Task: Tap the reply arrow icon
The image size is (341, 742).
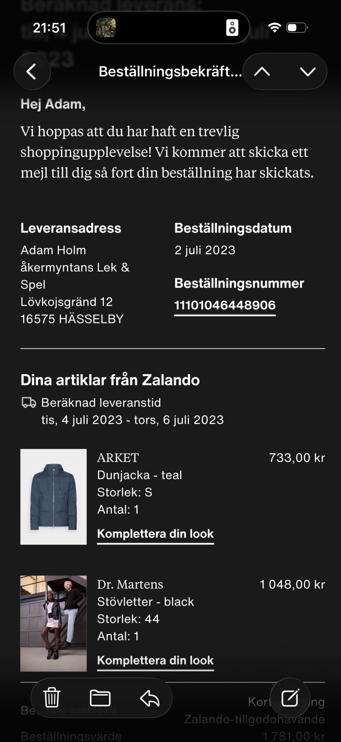Action: point(150,698)
